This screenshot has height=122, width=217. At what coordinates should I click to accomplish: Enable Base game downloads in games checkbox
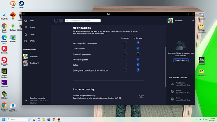(125, 70)
